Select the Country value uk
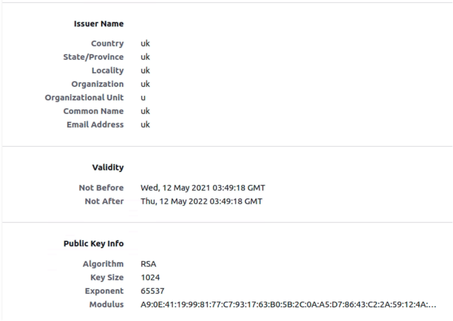 (145, 43)
